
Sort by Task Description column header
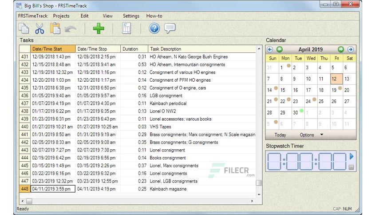[202, 49]
